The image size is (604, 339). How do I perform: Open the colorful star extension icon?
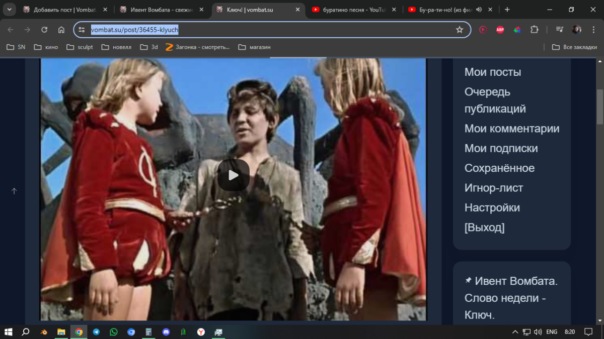click(517, 30)
